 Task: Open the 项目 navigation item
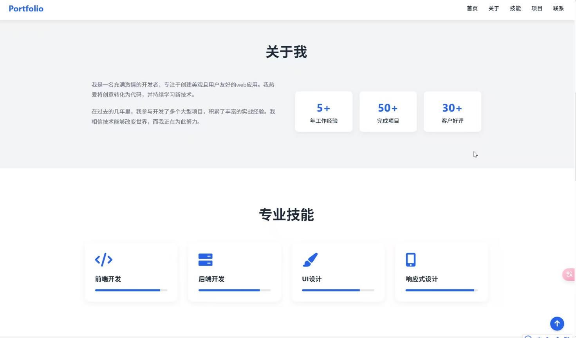pos(536,8)
